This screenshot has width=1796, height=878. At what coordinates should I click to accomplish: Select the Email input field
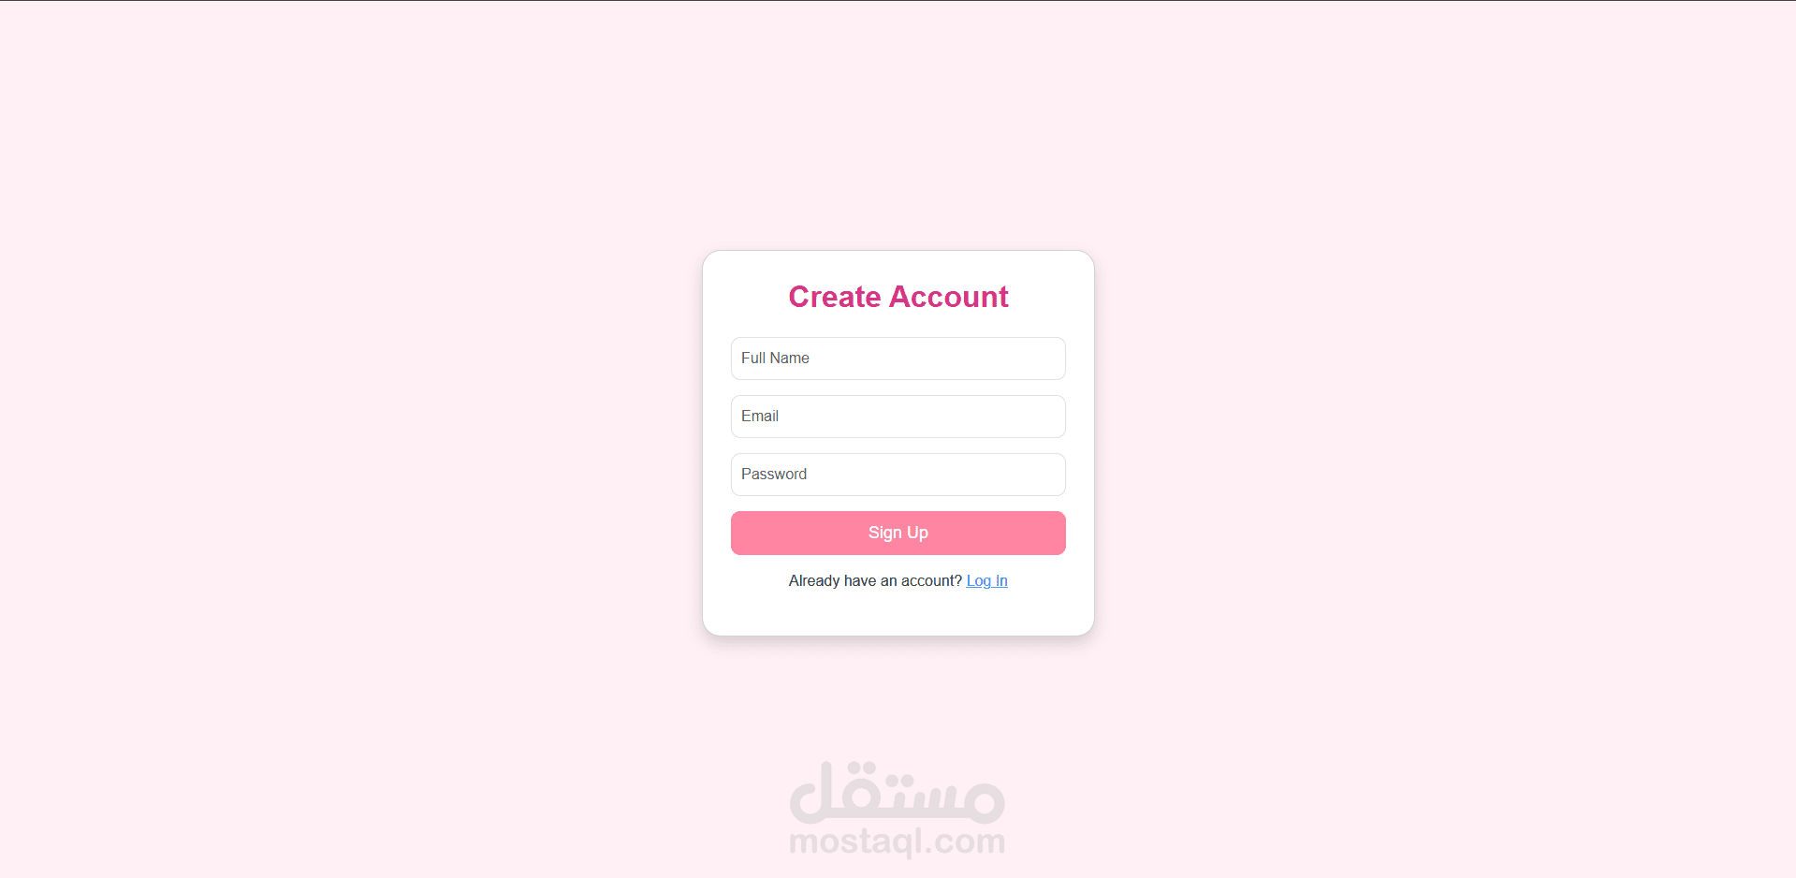[x=898, y=417]
